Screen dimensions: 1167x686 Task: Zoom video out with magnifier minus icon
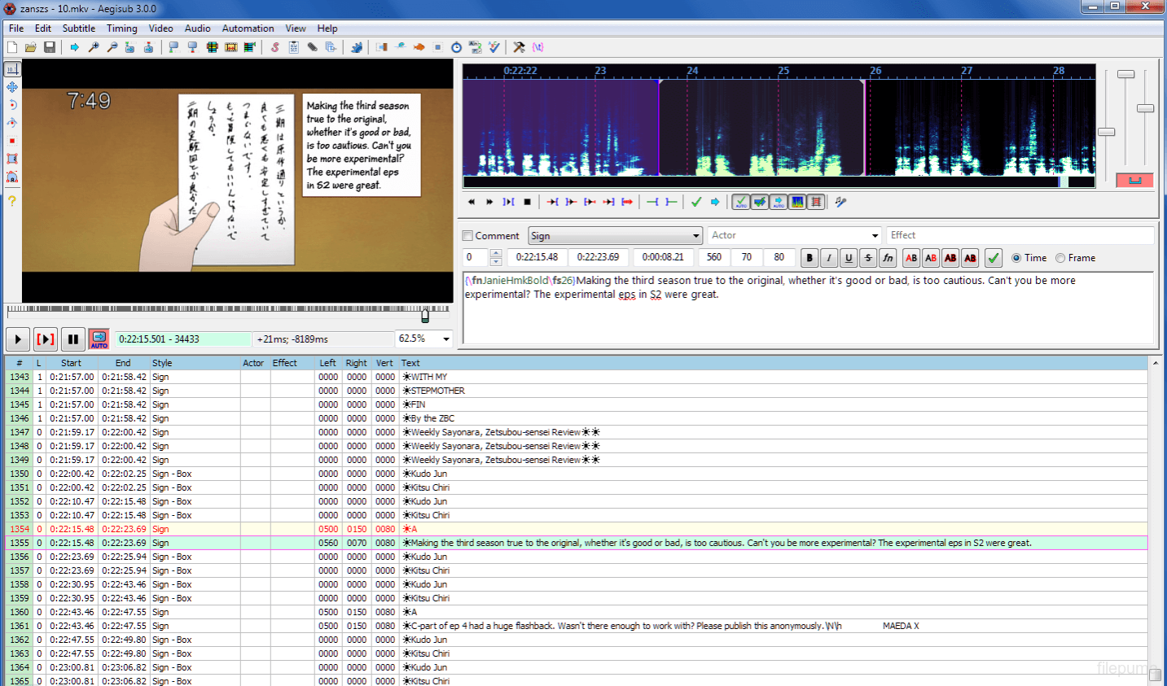pos(112,47)
